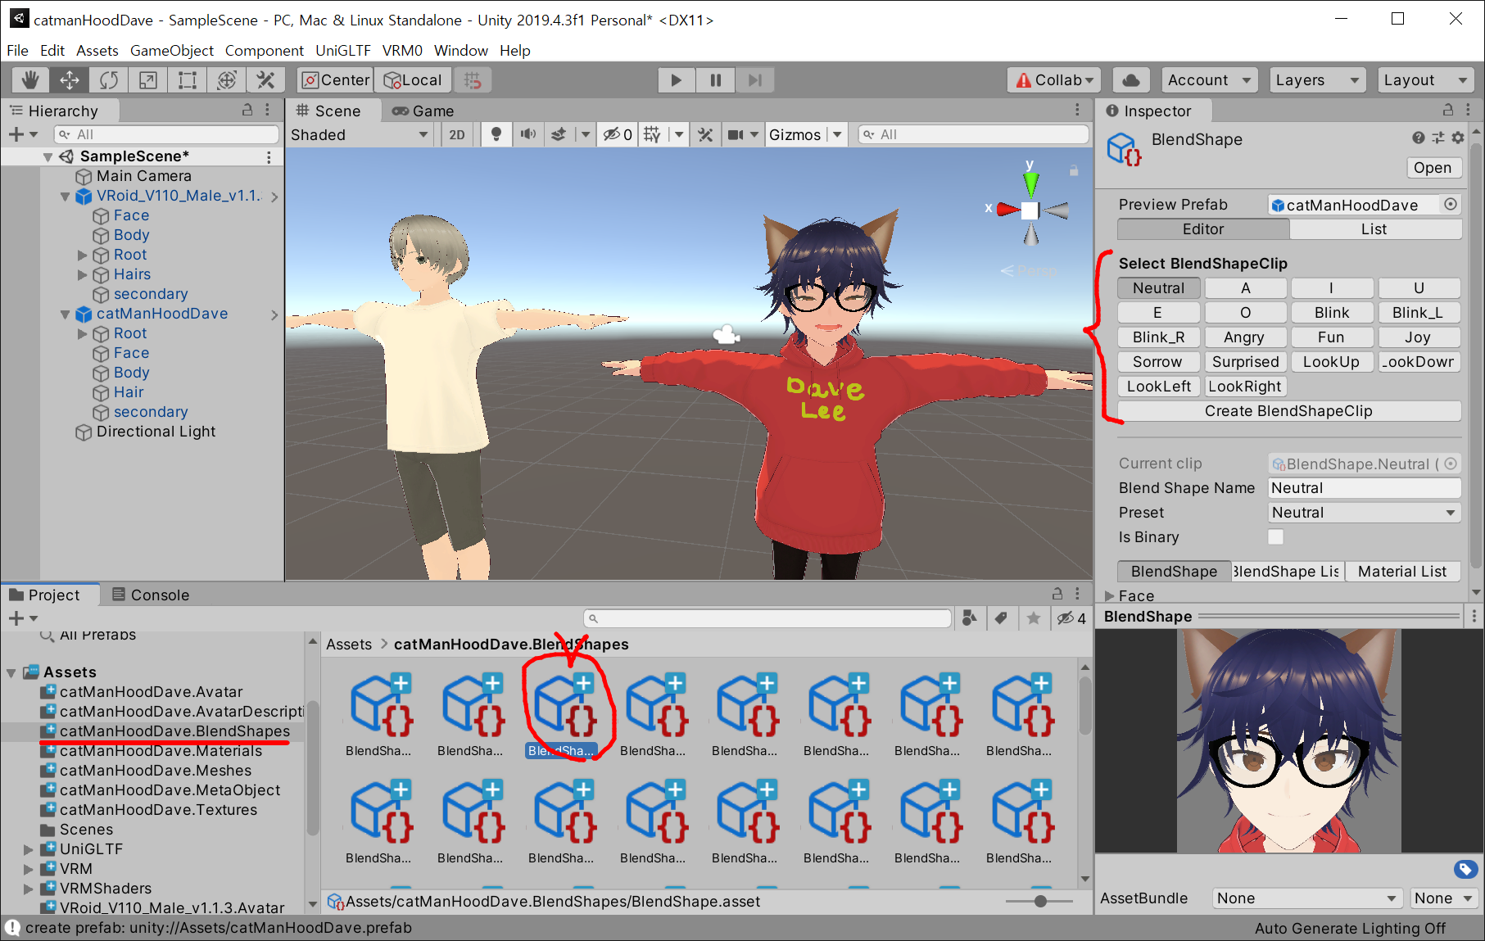
Task: Select the Hand tool in toolbar
Action: [x=30, y=80]
